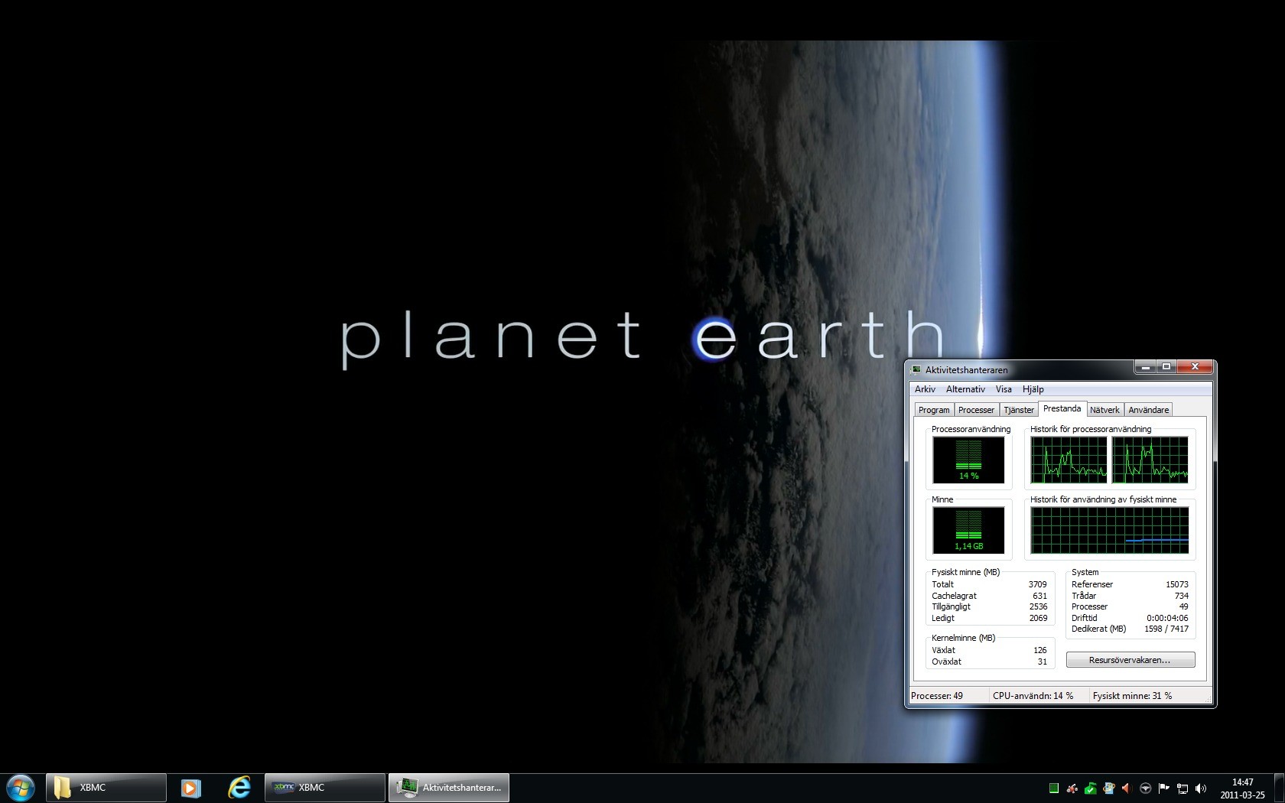Open the Windows Start menu

point(21,788)
